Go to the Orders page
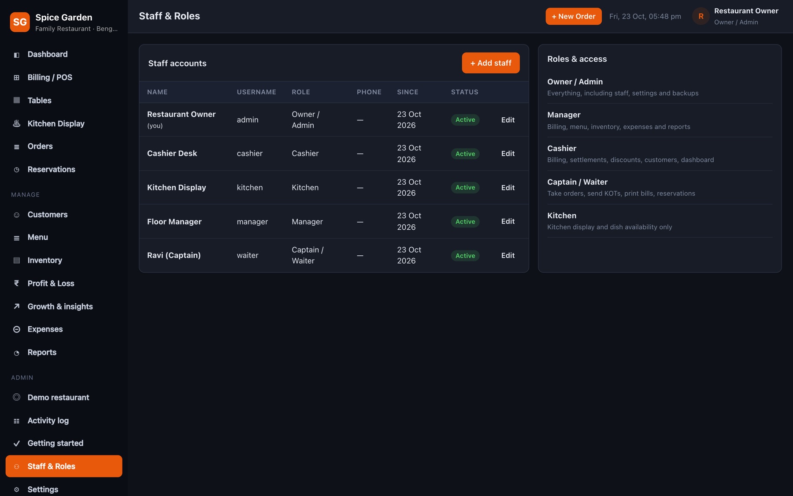This screenshot has width=793, height=496. (64, 146)
